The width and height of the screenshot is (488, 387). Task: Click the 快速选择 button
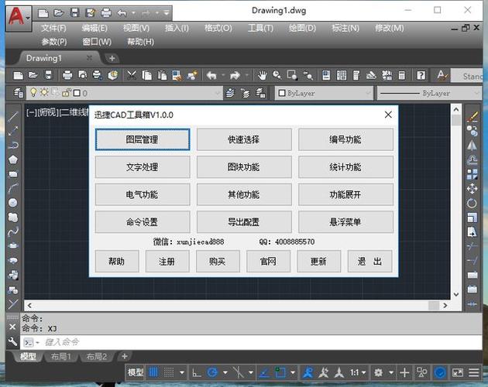[244, 139]
